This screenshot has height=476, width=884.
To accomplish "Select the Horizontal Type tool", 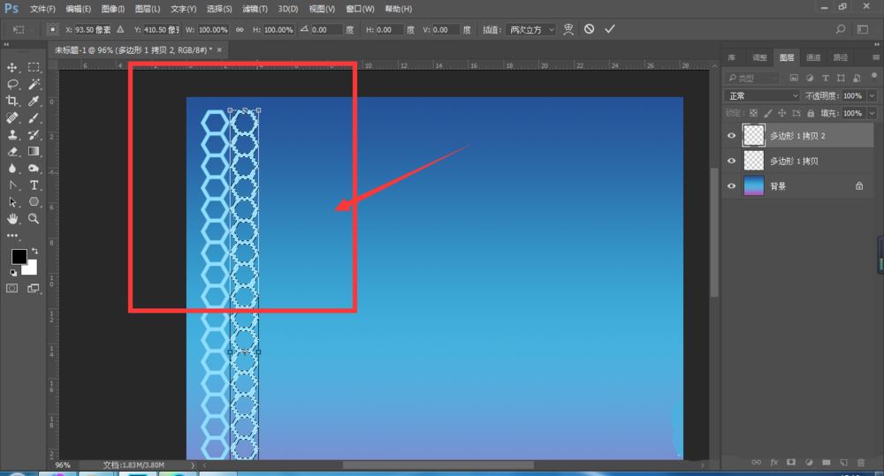I will point(34,185).
